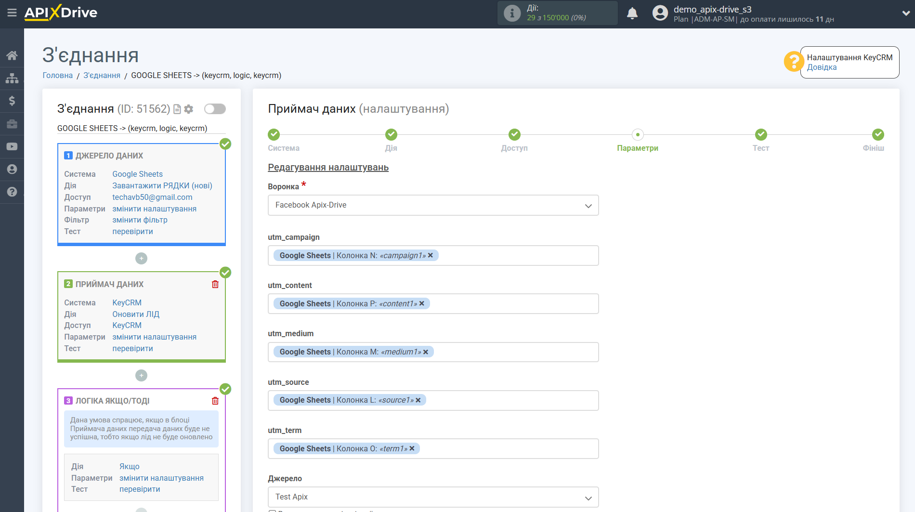Open the Джерело dropdown
915x512 pixels.
coord(433,497)
